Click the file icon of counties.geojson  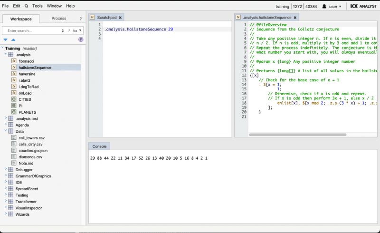(x=14, y=150)
